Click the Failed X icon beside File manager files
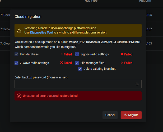This screenshot has height=132, width=163. (x=122, y=63)
